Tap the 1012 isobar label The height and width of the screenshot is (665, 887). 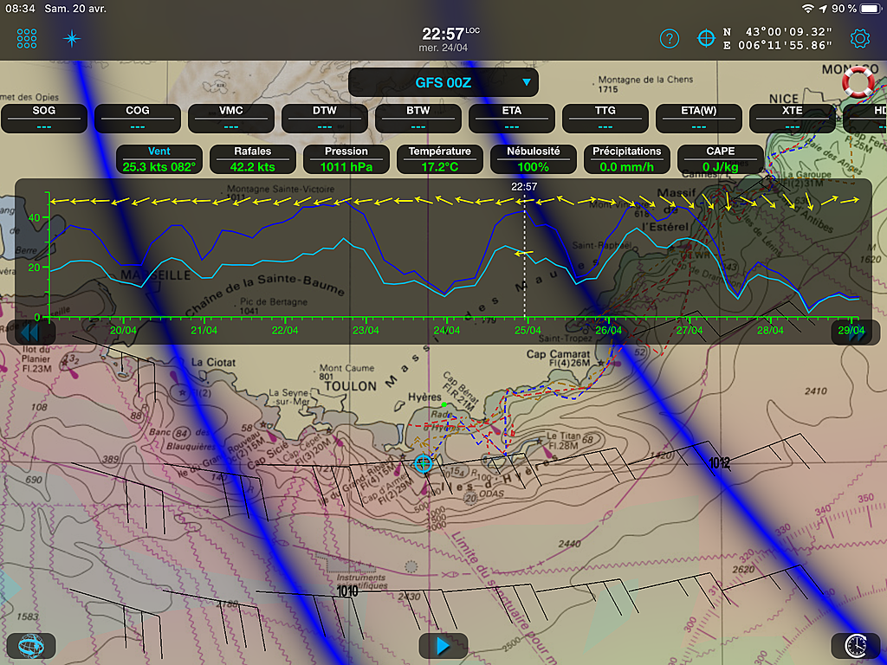point(720,463)
